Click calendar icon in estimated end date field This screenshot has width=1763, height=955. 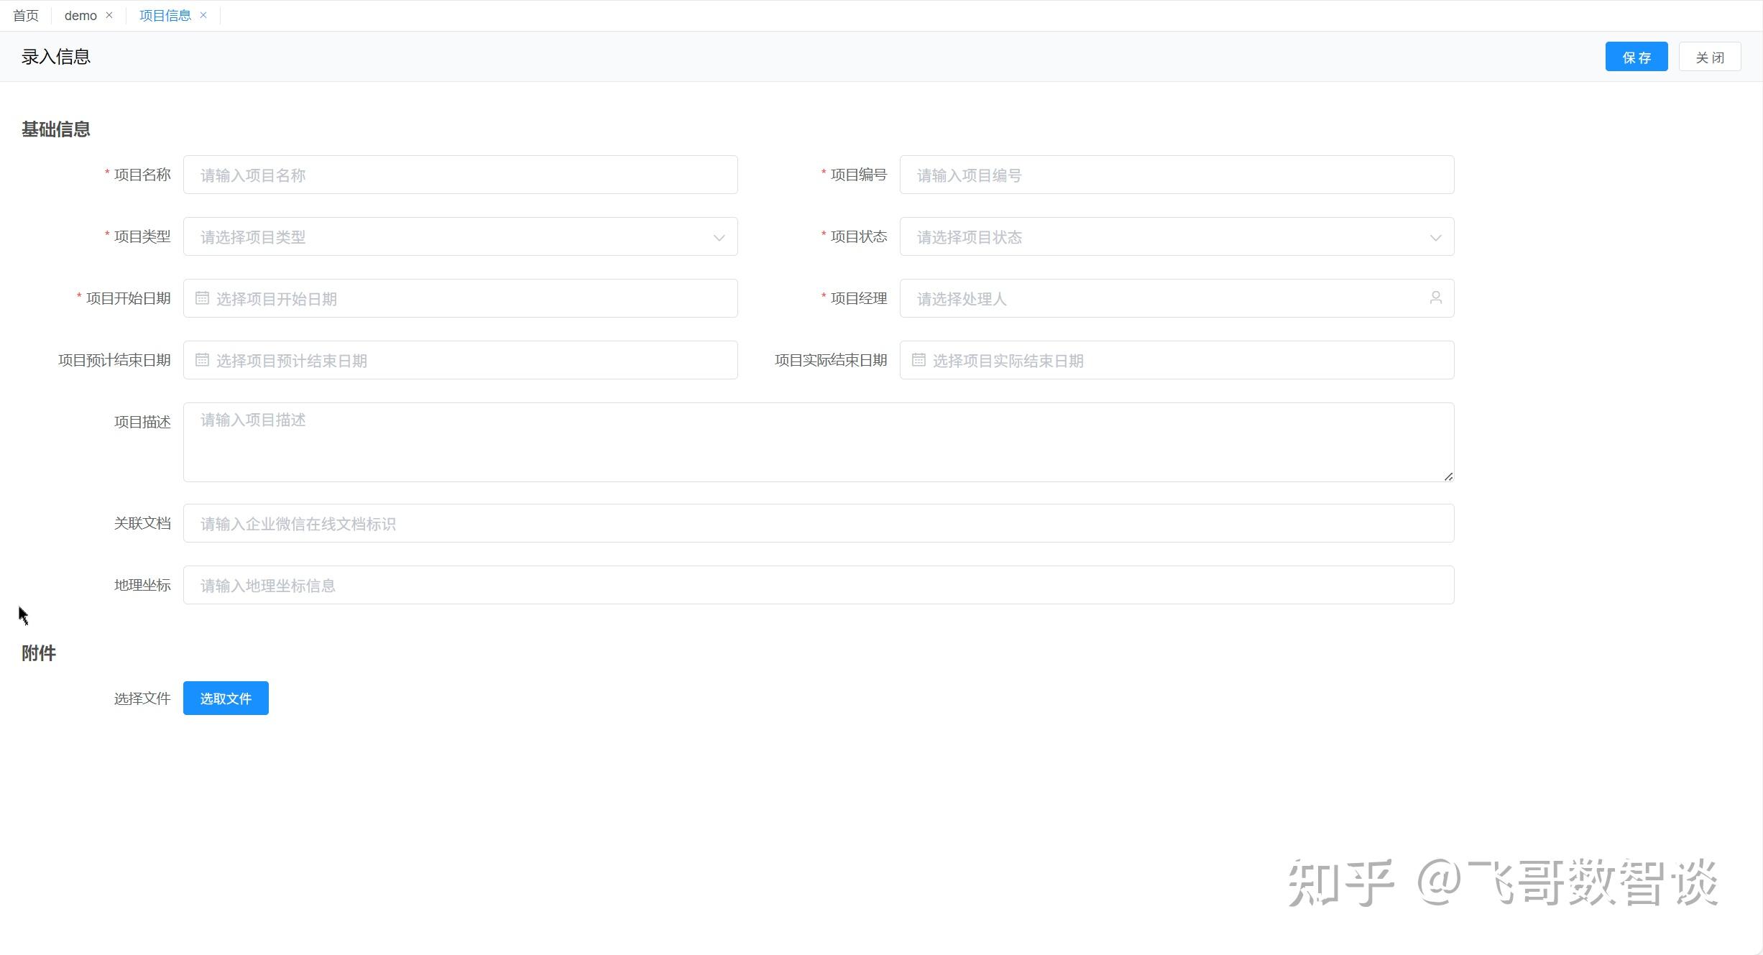click(x=202, y=360)
